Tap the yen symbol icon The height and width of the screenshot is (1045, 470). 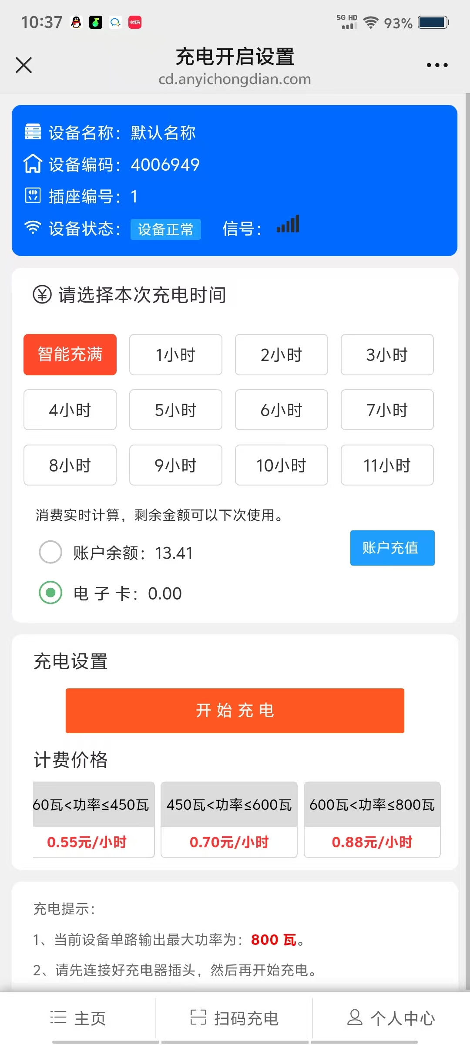pyautogui.click(x=42, y=295)
